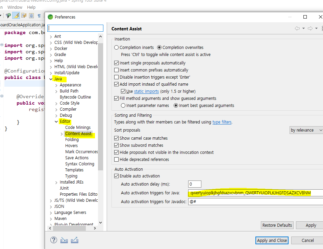Toggle Insert single proposals automatically
This screenshot has height=249, width=323.
tap(116, 63)
